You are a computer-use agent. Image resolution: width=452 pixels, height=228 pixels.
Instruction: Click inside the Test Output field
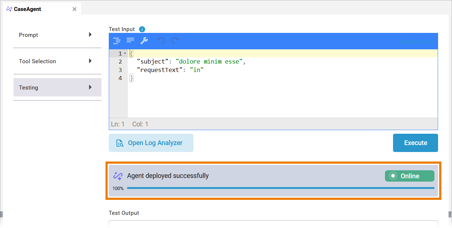[x=273, y=224]
